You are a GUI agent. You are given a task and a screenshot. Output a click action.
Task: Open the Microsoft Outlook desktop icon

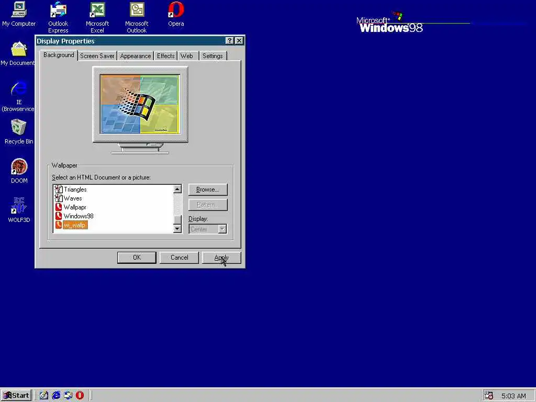pos(137,17)
